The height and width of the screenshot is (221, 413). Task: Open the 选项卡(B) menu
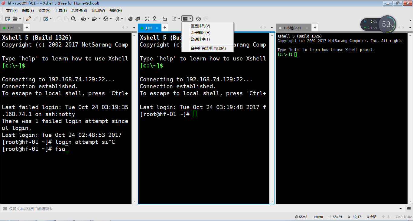(79, 11)
